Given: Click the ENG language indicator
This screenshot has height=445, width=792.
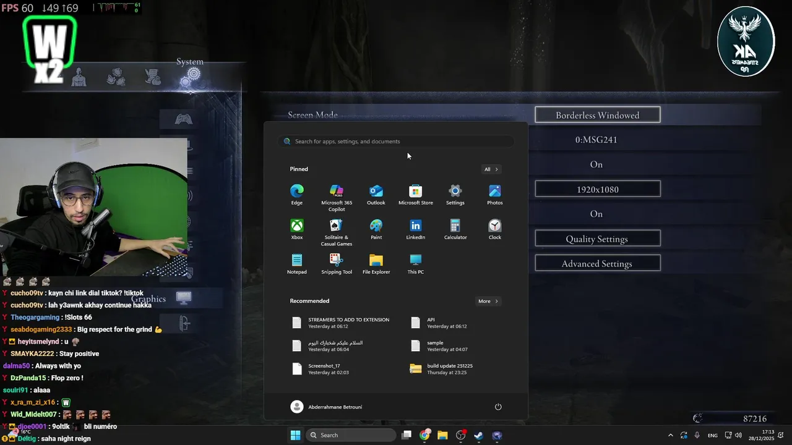Looking at the screenshot, I should tap(713, 435).
